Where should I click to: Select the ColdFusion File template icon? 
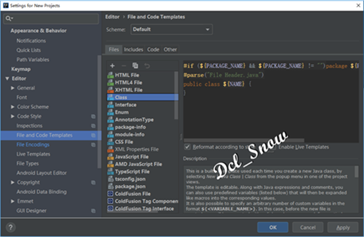[110, 194]
